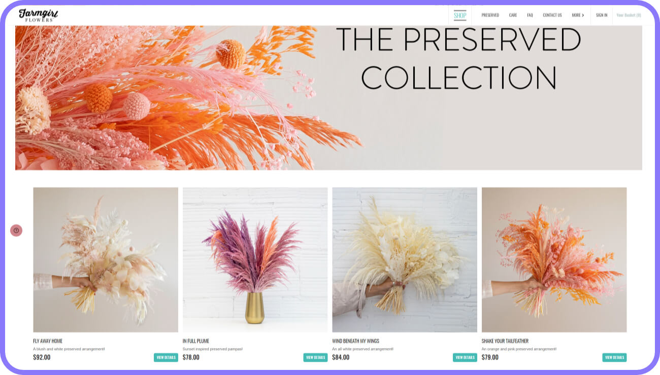Open the SHOP menu item

point(460,15)
